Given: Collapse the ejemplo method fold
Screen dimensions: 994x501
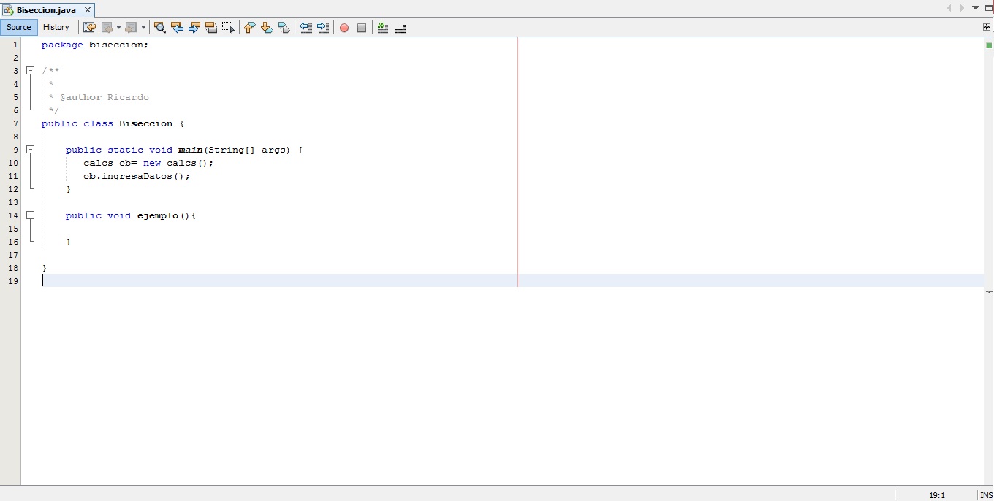Looking at the screenshot, I should coord(31,215).
